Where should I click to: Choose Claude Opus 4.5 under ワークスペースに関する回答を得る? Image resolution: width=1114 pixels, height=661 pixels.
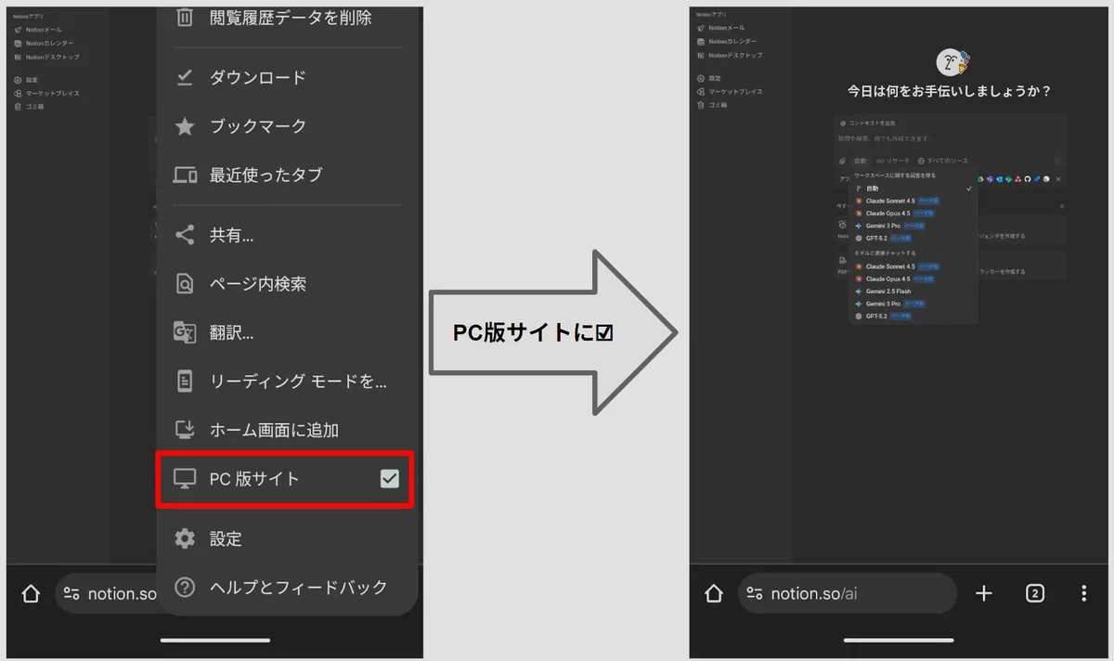click(913, 213)
